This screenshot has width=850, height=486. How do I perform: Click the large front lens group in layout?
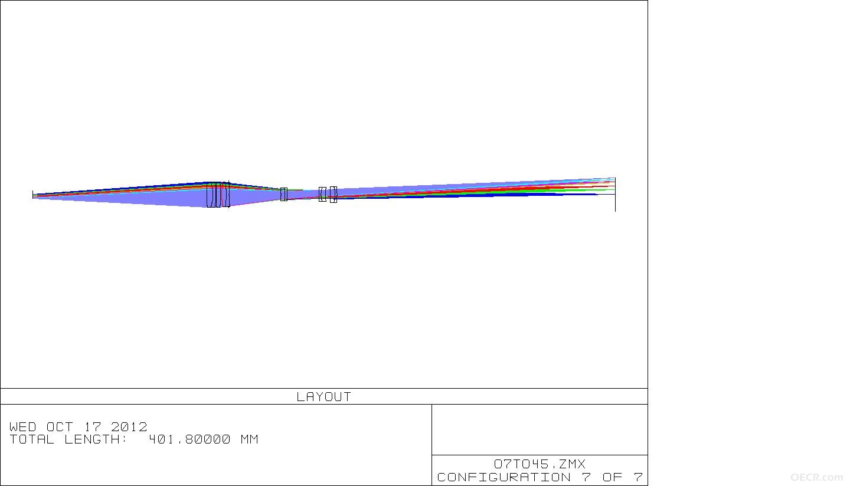pos(218,195)
